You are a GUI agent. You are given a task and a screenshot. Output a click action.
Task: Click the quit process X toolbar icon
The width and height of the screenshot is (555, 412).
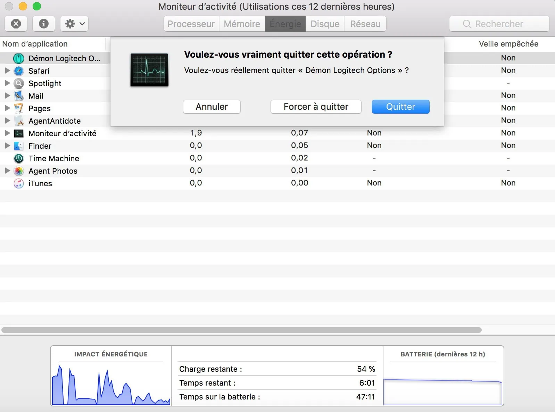tap(16, 24)
